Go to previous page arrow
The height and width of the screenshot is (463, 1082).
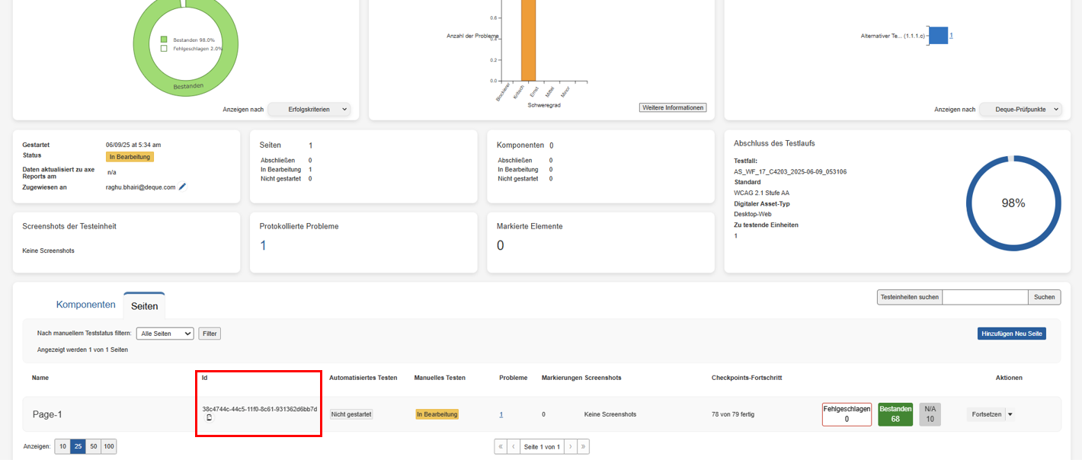coord(514,447)
